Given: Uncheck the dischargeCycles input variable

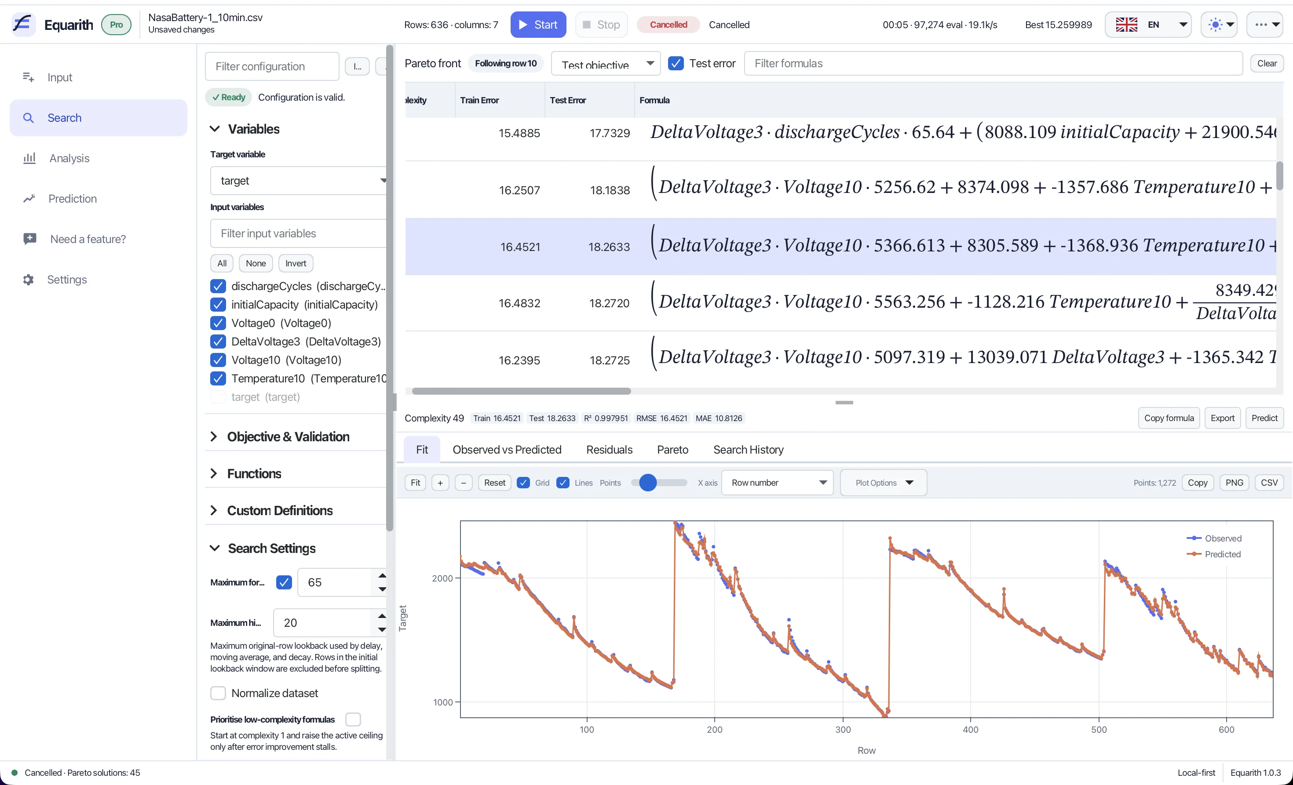Looking at the screenshot, I should point(218,286).
